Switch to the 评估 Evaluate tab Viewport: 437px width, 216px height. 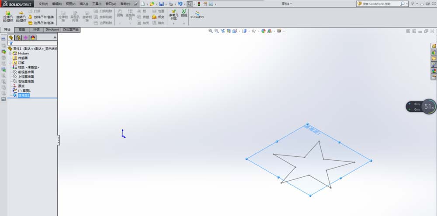[x=36, y=30]
